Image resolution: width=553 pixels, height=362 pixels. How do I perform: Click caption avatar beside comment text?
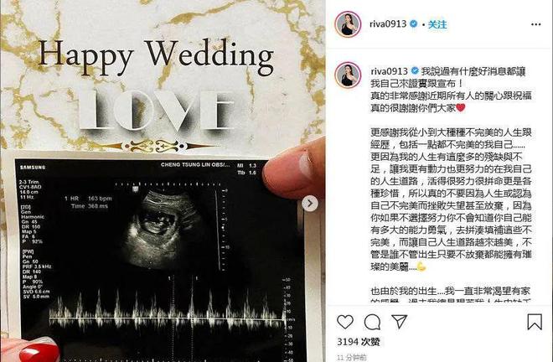[348, 75]
